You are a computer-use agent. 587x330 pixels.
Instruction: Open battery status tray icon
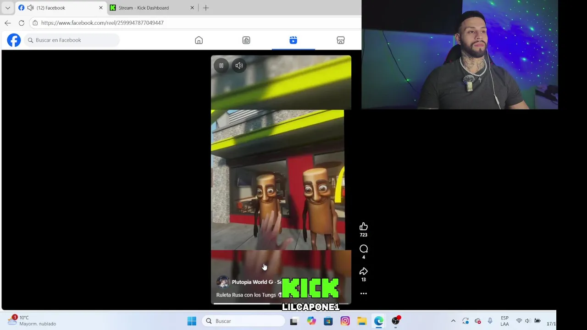(537, 321)
